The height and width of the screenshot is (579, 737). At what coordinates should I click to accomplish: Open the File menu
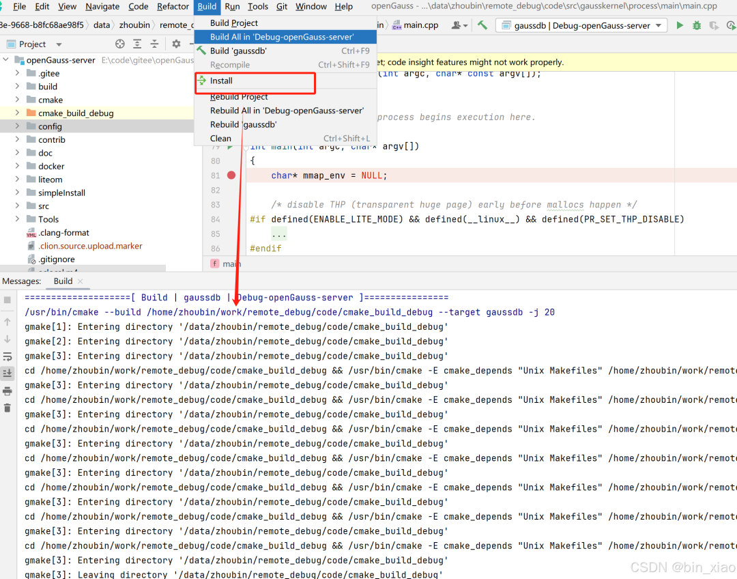[19, 7]
